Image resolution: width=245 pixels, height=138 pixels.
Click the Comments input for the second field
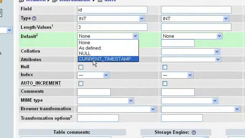coord(178,92)
